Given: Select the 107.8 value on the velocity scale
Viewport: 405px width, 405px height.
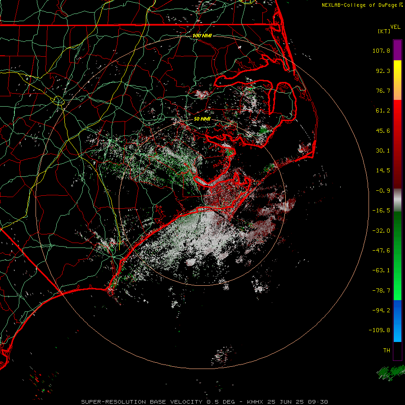Looking at the screenshot, I should coord(381,50).
